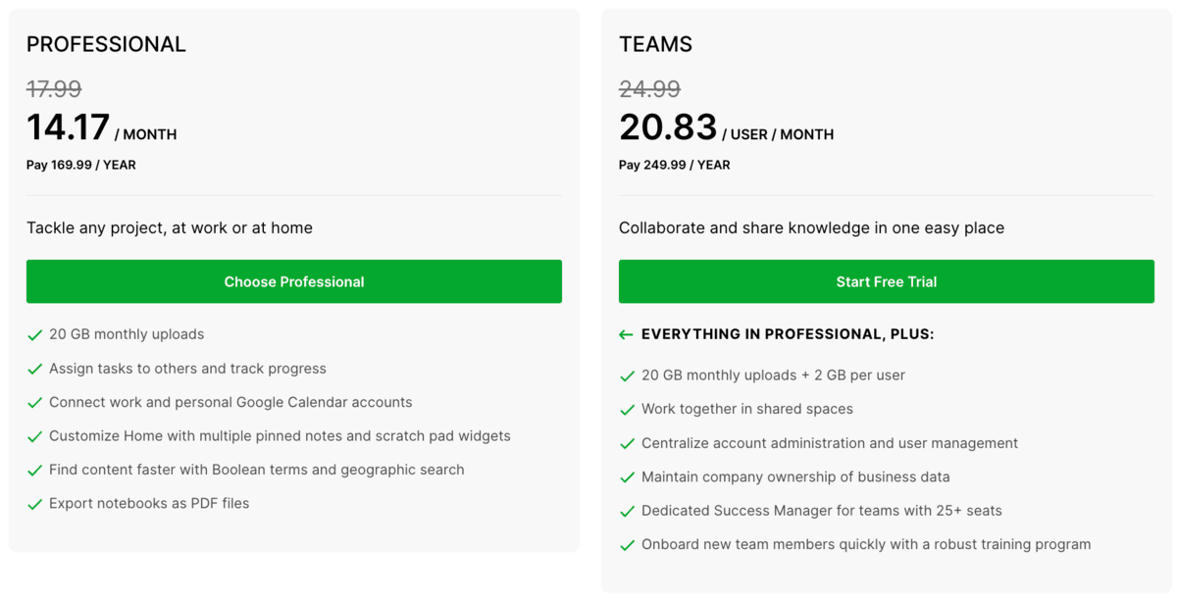Viewport: 1177px width, 600px height.
Task: Click checkmark beside Onboard new team members
Action: tap(627, 545)
